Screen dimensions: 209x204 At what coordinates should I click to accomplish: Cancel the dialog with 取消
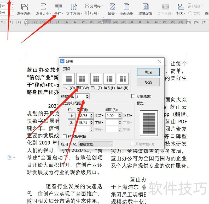click(x=148, y=82)
